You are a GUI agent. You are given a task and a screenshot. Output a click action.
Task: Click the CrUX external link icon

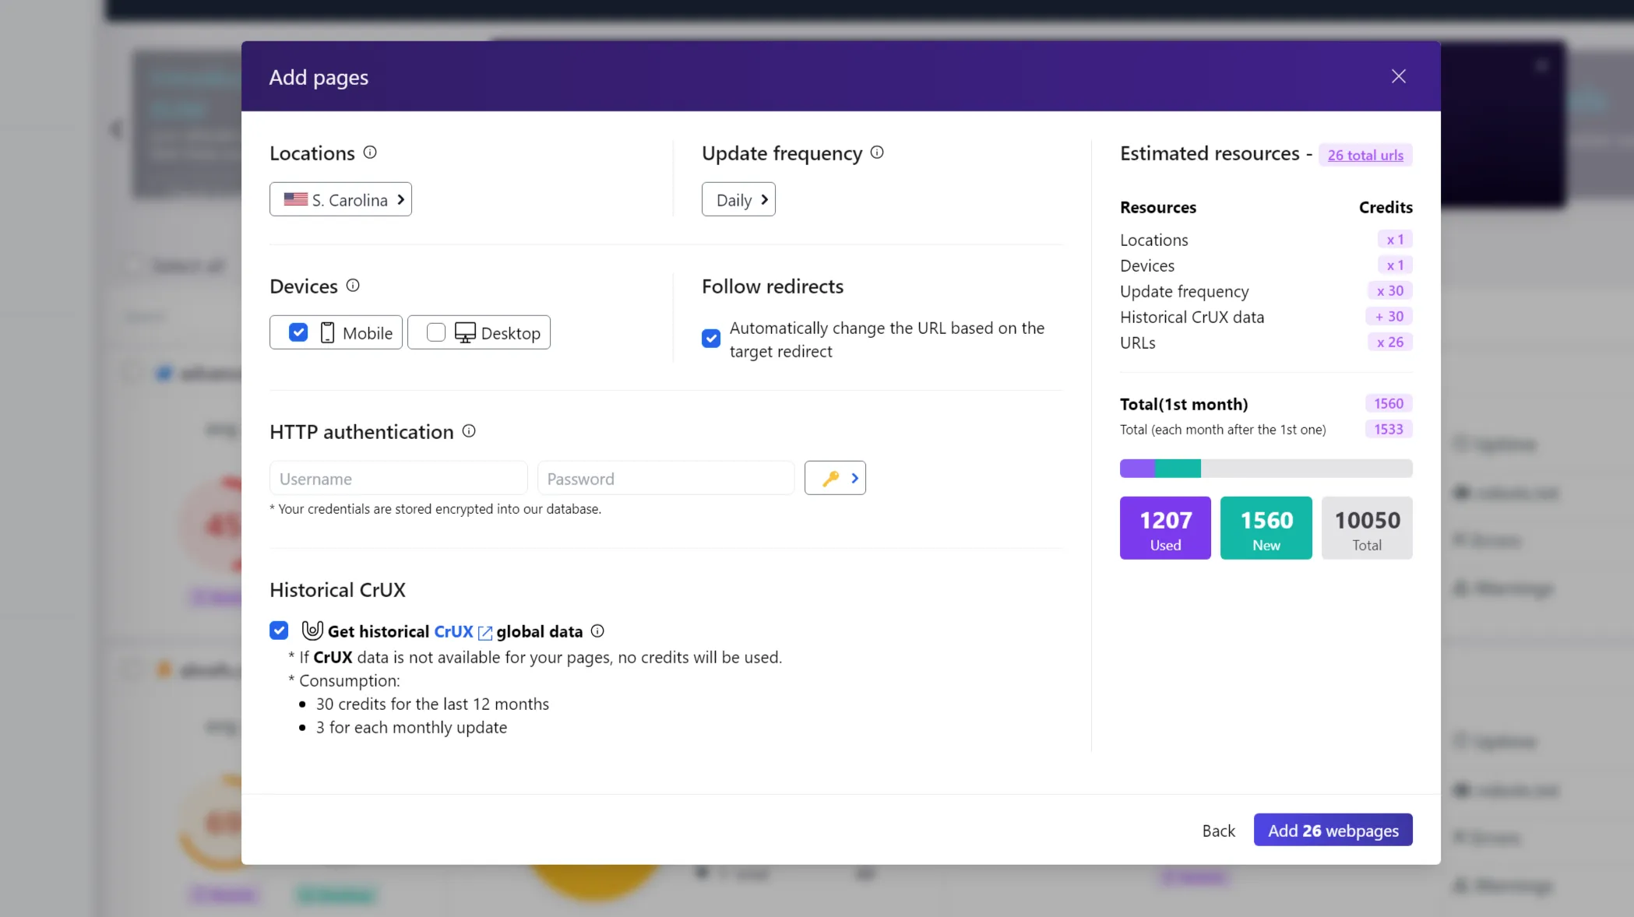485,632
